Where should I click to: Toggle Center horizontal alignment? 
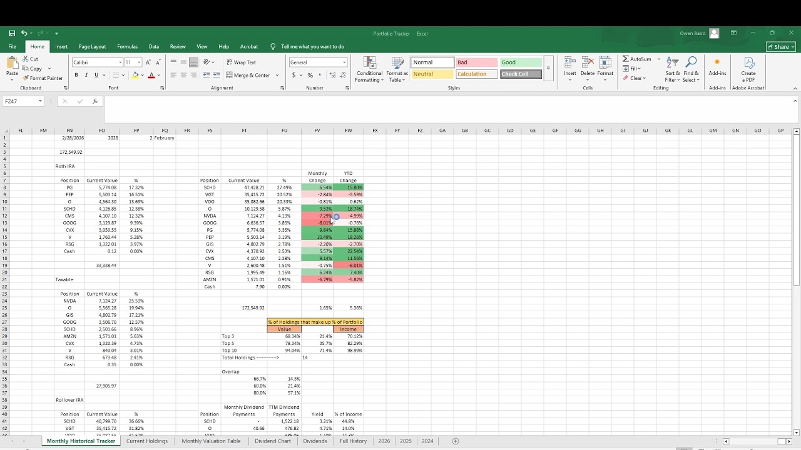[x=183, y=75]
